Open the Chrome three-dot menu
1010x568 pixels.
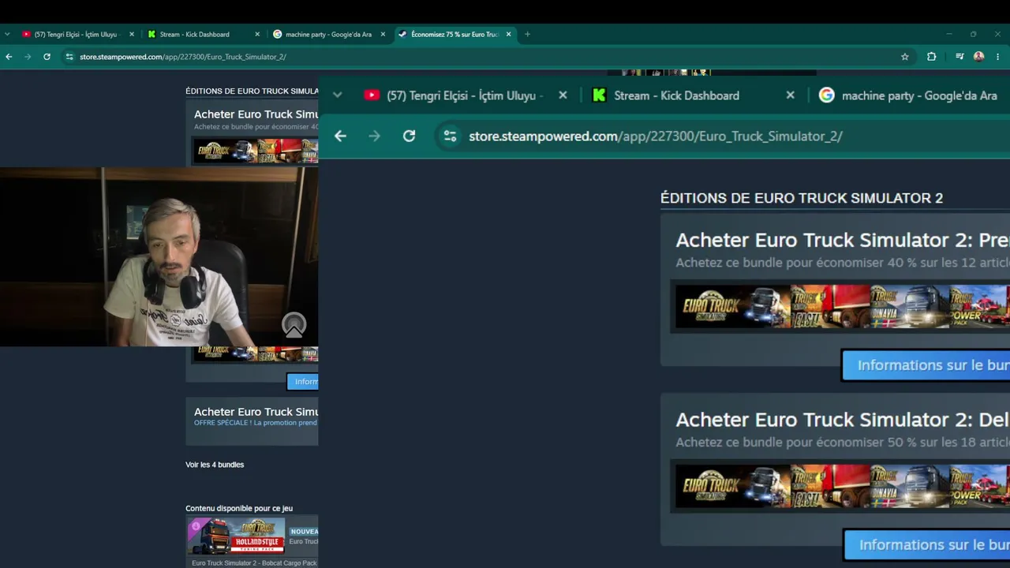tap(998, 57)
